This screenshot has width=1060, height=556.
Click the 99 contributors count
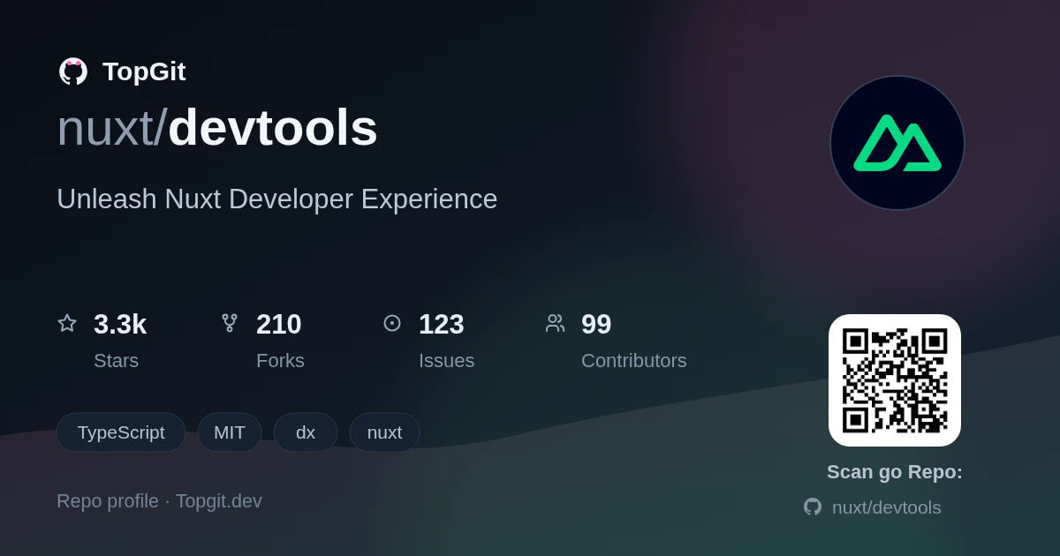tap(596, 324)
